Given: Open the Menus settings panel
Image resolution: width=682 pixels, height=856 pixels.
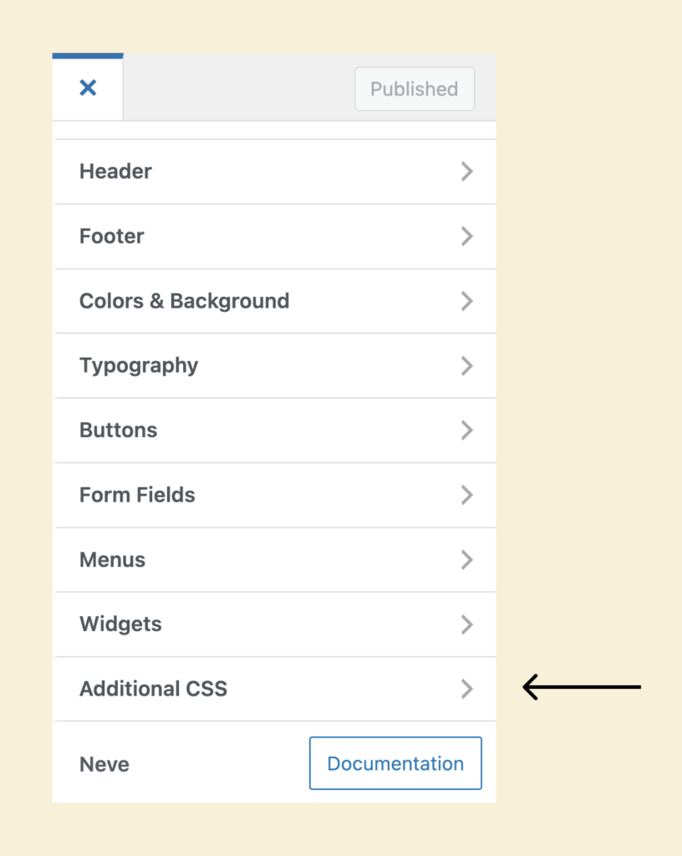Looking at the screenshot, I should click(251, 560).
